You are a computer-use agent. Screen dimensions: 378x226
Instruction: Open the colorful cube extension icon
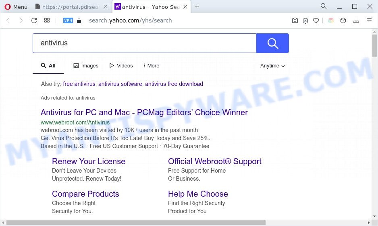pos(331,20)
